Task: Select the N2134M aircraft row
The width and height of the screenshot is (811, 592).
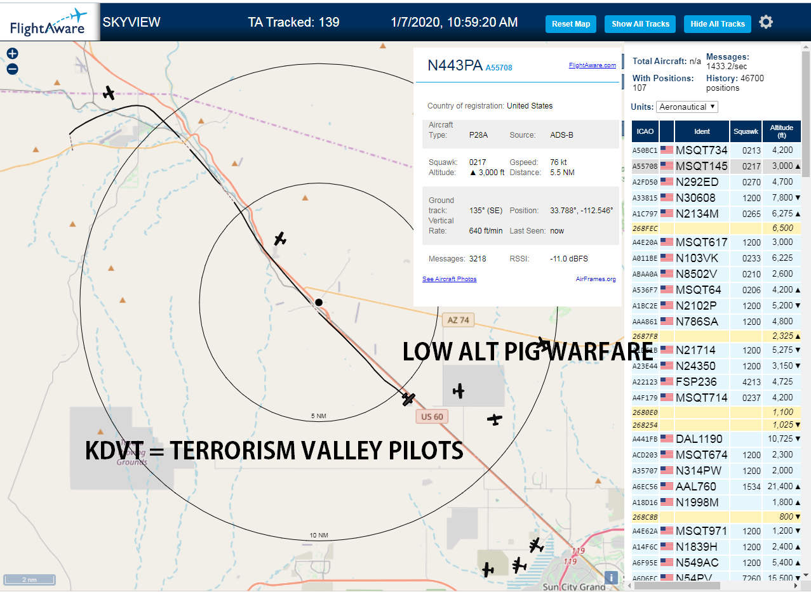Action: tap(716, 214)
